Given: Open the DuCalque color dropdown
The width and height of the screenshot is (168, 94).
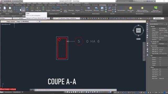Looking at the screenshot, I should (6, 19).
